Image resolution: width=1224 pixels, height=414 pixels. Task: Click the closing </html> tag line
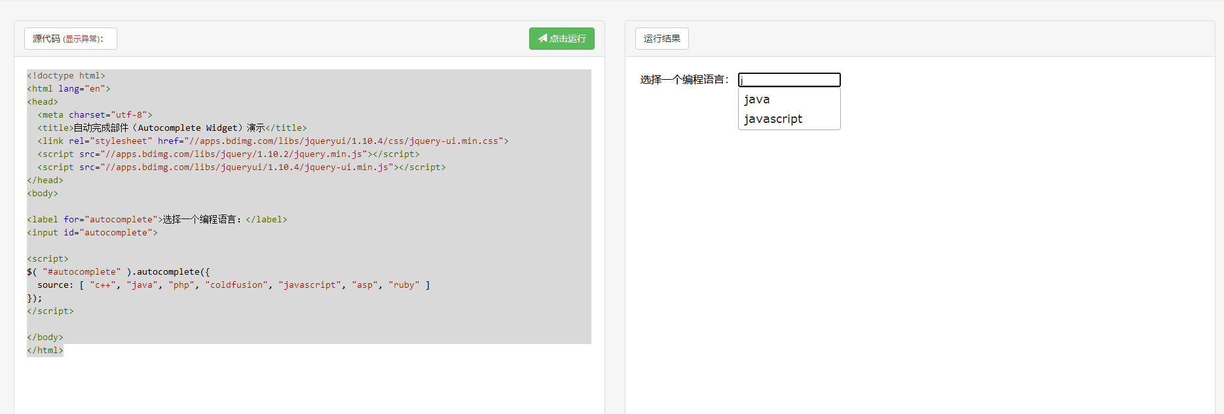45,351
